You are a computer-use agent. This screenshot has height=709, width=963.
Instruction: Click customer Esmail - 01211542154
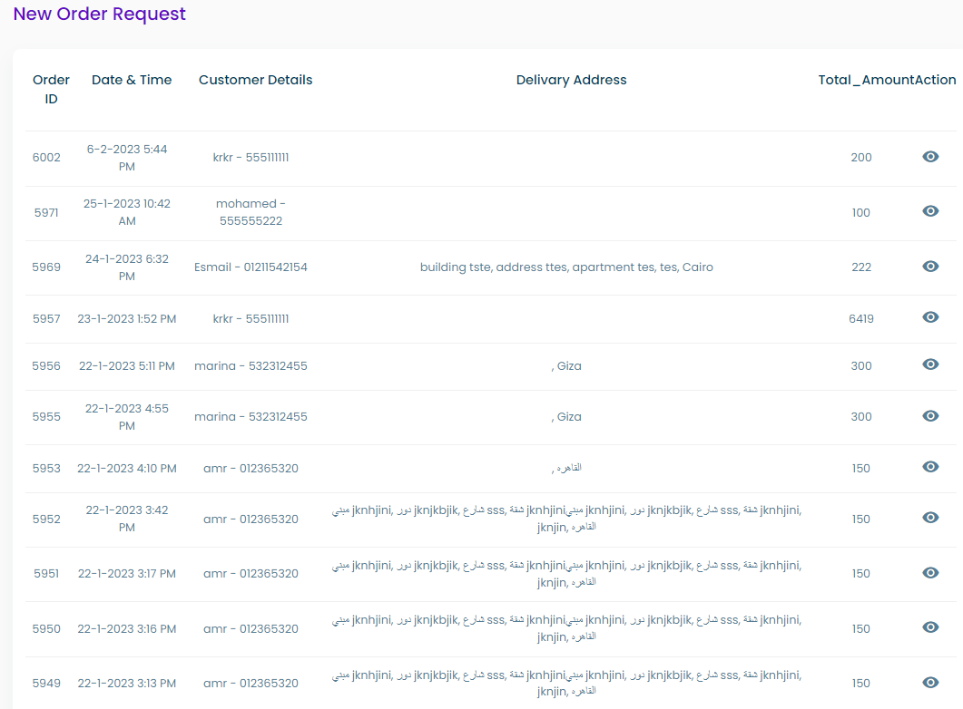(x=251, y=267)
